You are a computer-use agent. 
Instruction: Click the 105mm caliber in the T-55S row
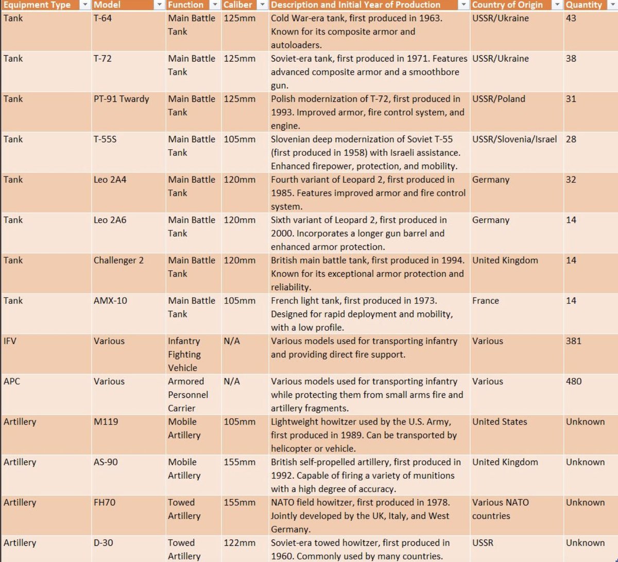[245, 152]
